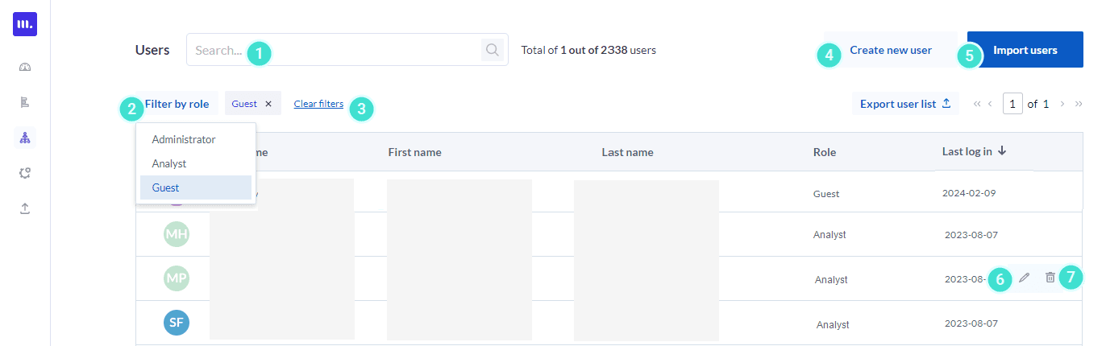Delete the MP user with trash icon
The width and height of the screenshot is (1106, 346).
[1050, 278]
